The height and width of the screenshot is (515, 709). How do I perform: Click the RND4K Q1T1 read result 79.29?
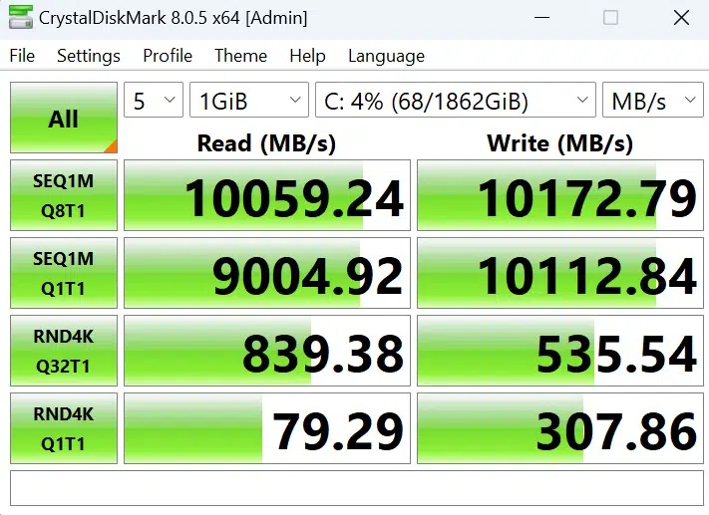[267, 428]
